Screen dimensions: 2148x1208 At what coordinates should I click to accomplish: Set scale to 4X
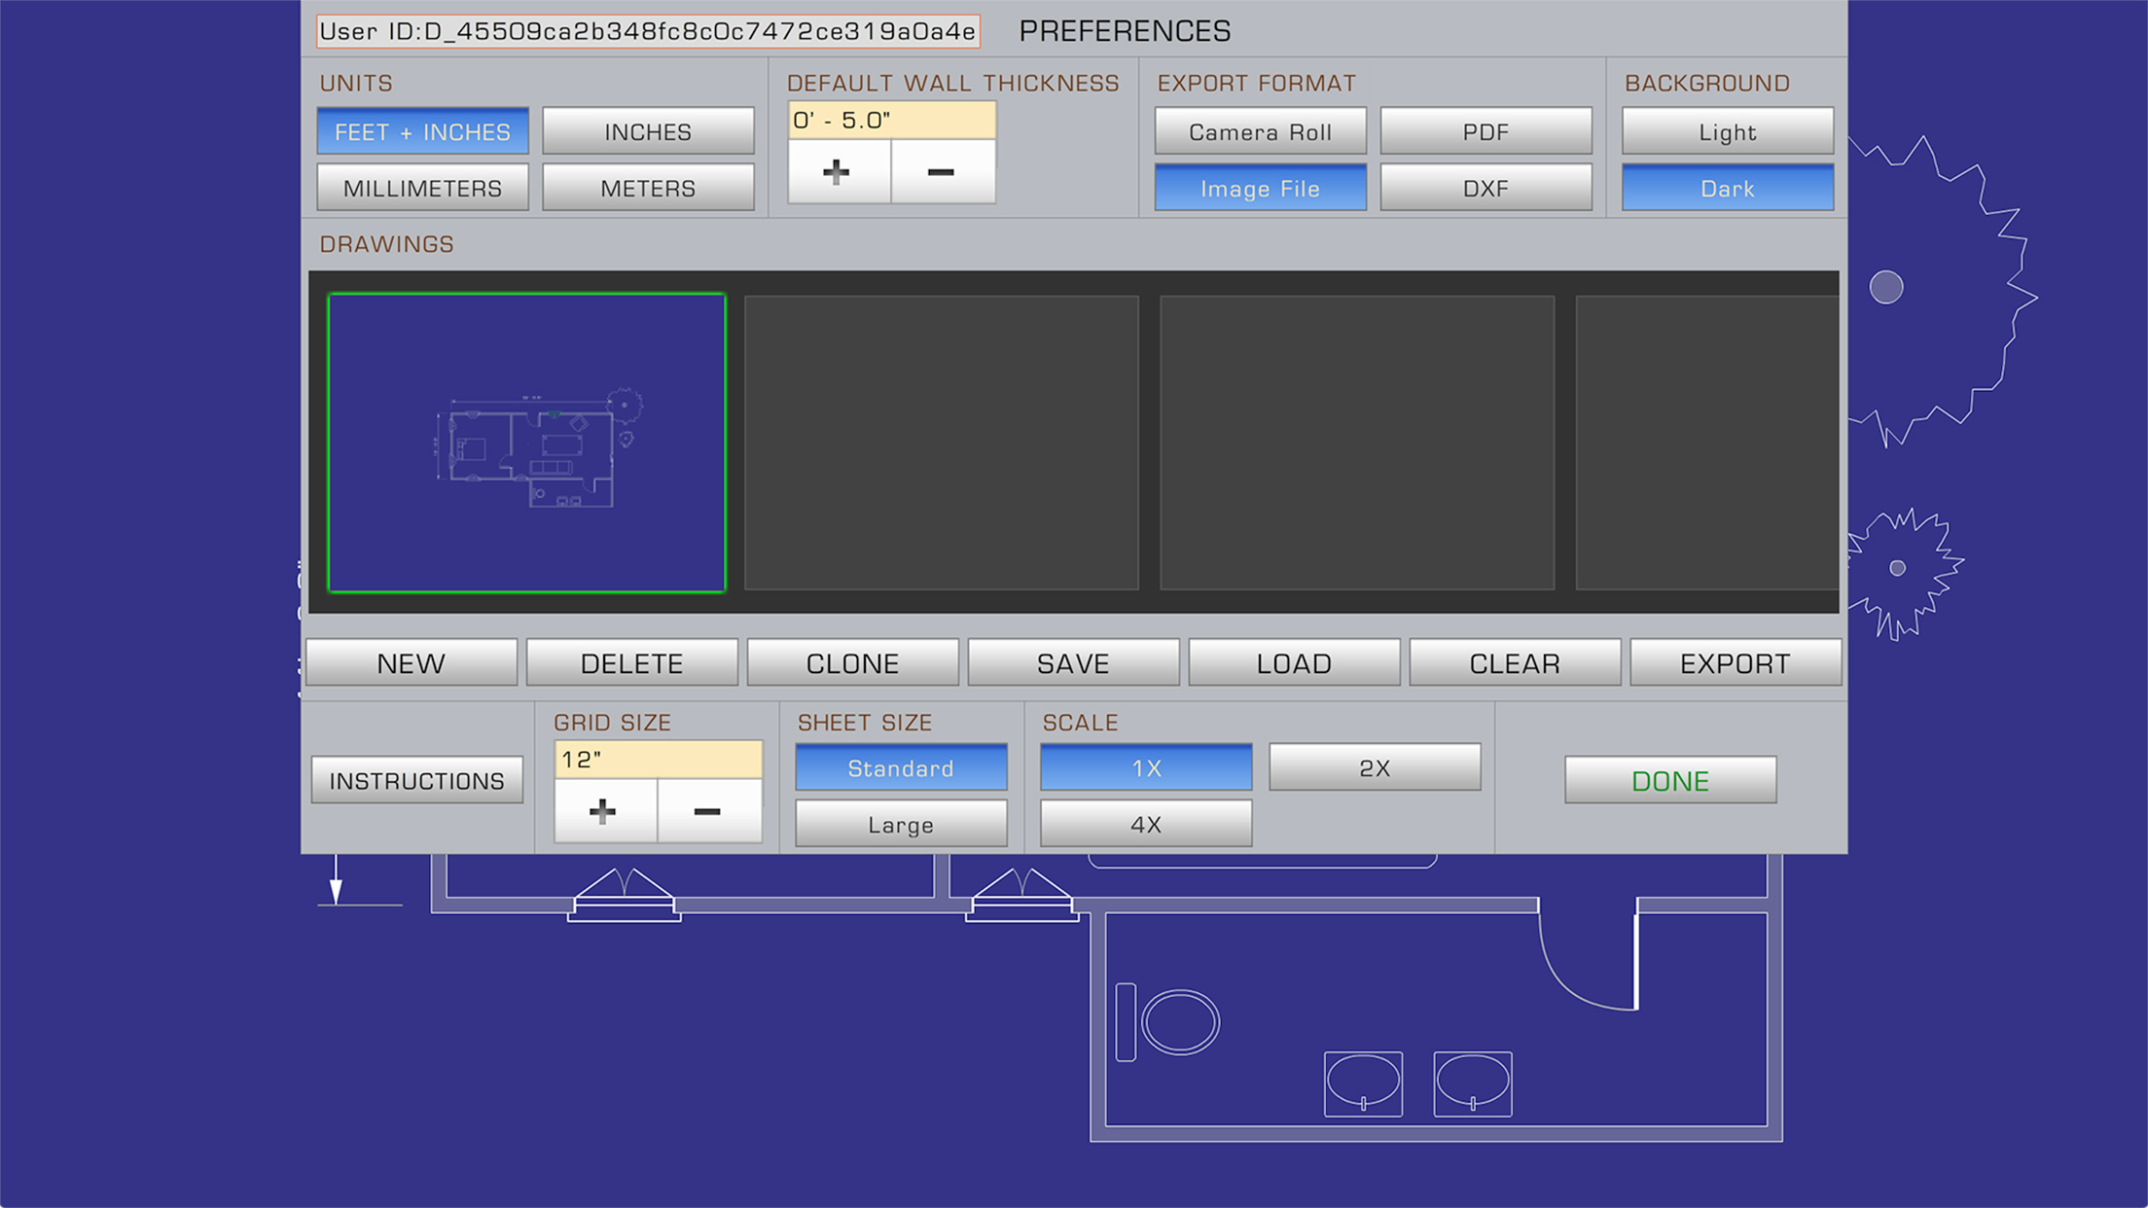coord(1146,824)
